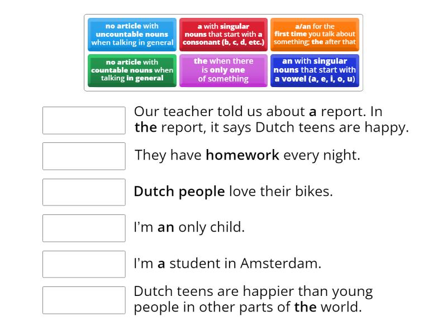The width and height of the screenshot is (447, 335).
Task: Pick the dark blue vowel rule card
Action: point(315,70)
